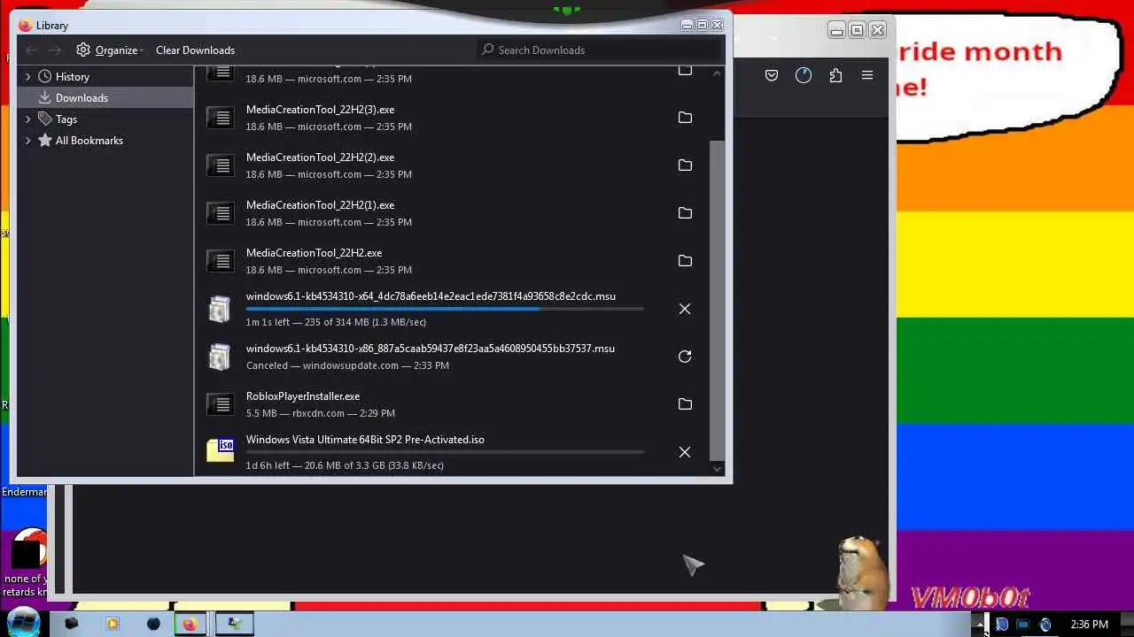Select the RobloxPlayerInstaller.exe file name
Screen dimensions: 1134x637
pyautogui.click(x=303, y=396)
